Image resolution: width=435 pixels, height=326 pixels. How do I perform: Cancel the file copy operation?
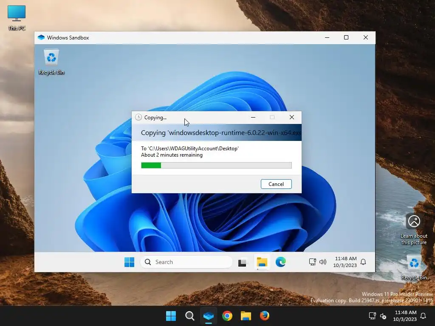(x=276, y=184)
